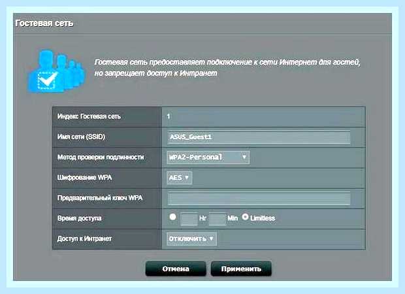Screen dimensions: 405x294
Task: Select the timed access radio button
Action: [x=172, y=217]
